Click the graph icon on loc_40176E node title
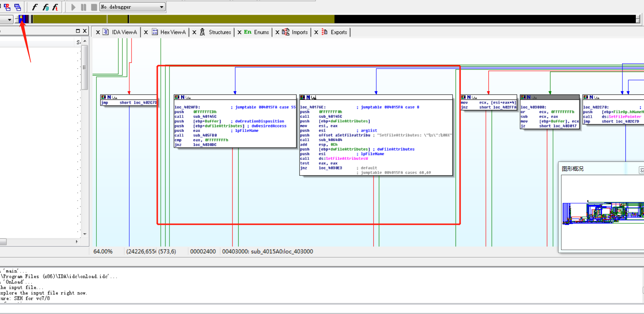 [x=314, y=97]
